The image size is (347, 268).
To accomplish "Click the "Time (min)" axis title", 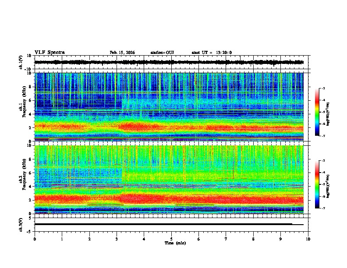I will 175,243.
